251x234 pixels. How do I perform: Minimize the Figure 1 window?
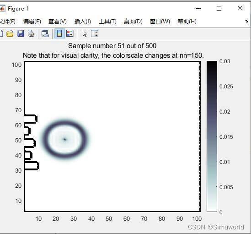tap(198, 9)
